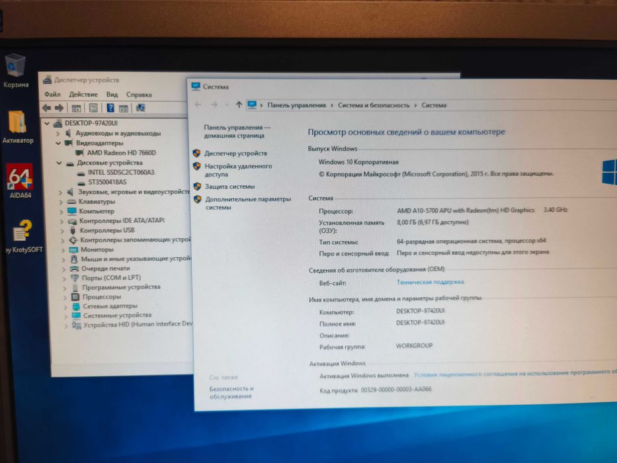
Task: Click Система и безопасность breadcrumb
Action: [x=374, y=105]
